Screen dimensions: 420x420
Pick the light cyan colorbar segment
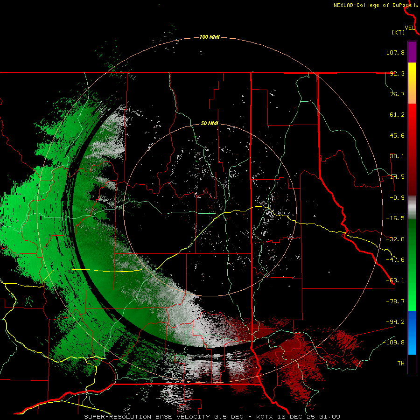(412, 347)
